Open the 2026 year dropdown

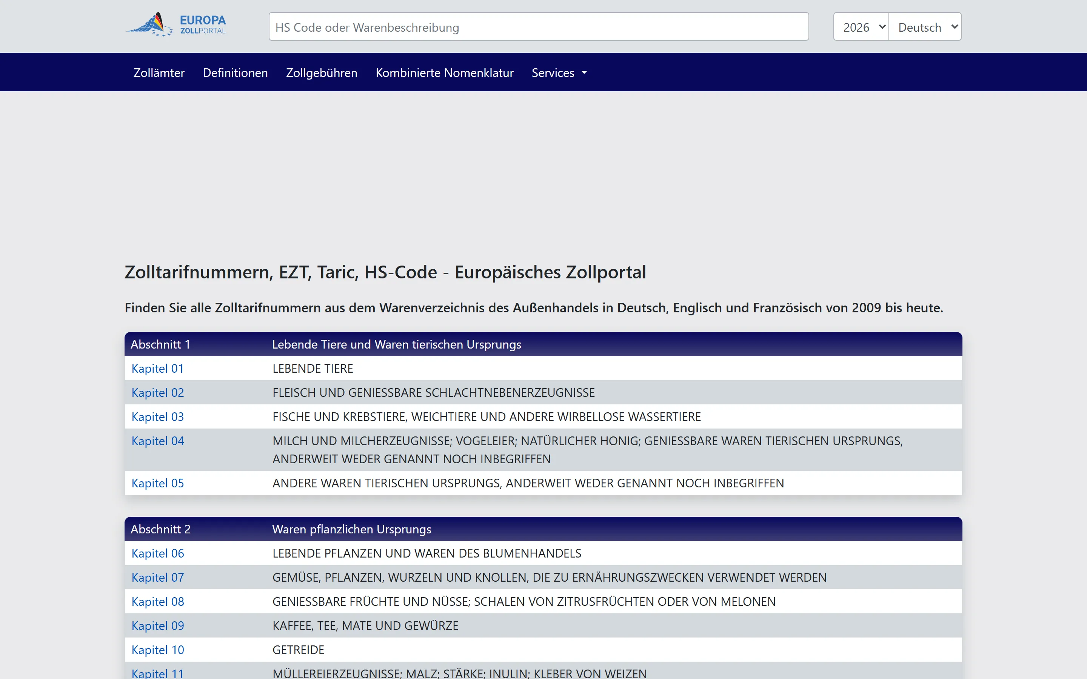861,27
